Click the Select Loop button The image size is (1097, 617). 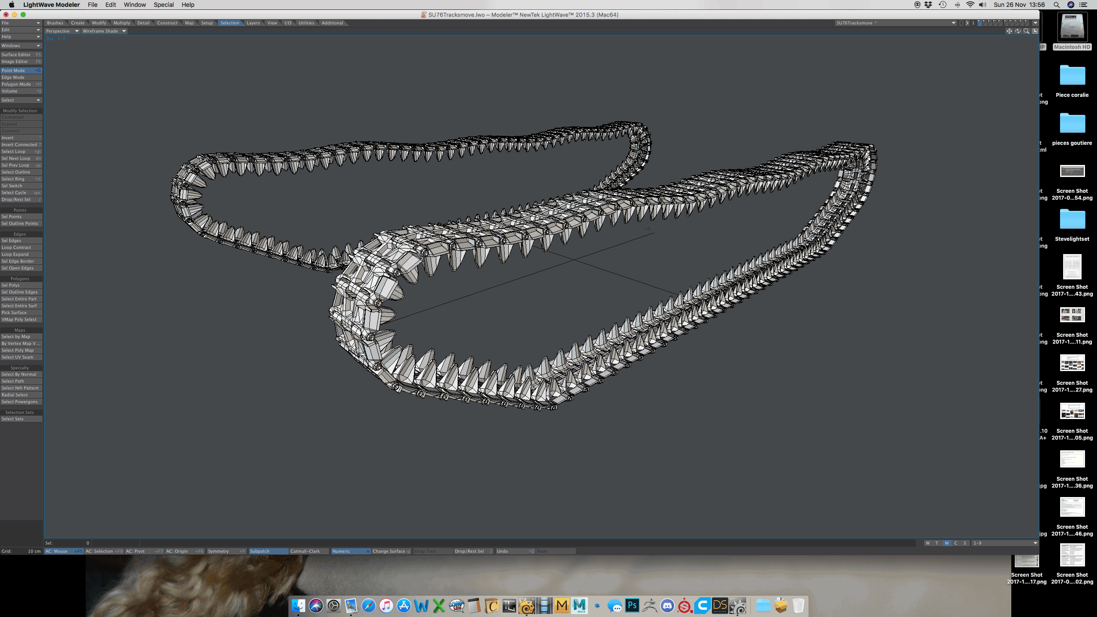pyautogui.click(x=21, y=152)
